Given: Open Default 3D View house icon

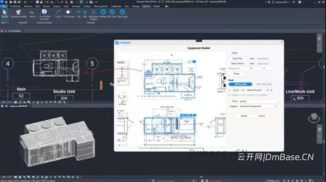Looking at the screenshot, I should click(x=72, y=2).
